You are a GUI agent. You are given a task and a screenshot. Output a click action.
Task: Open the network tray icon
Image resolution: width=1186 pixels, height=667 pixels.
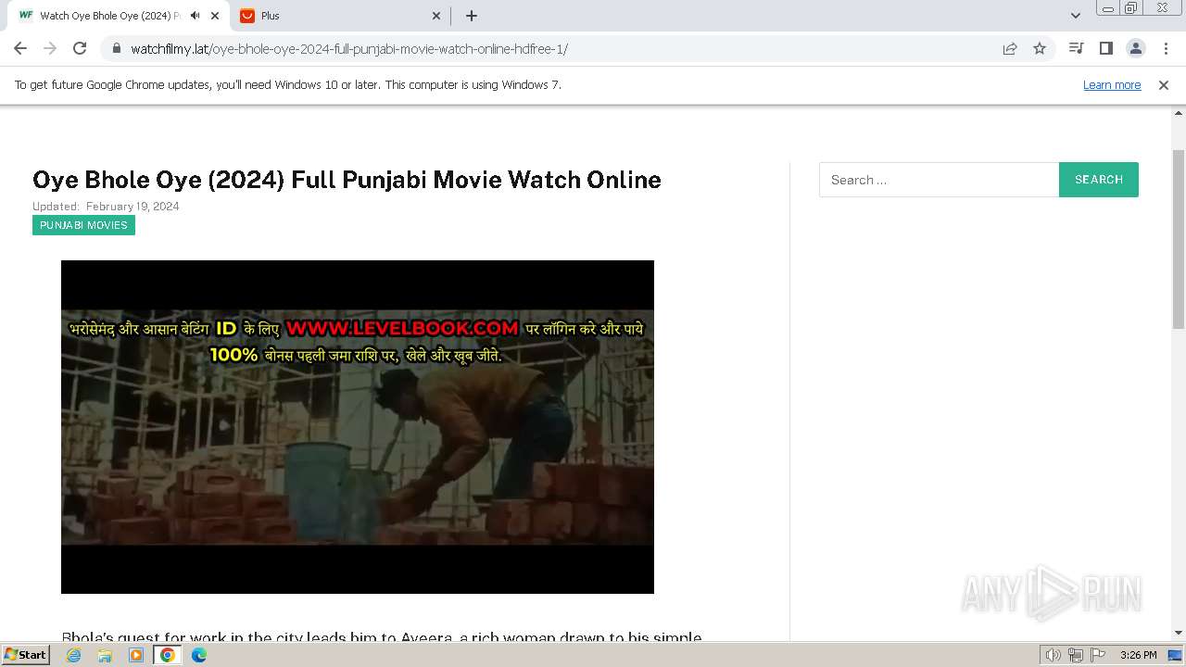1076,655
